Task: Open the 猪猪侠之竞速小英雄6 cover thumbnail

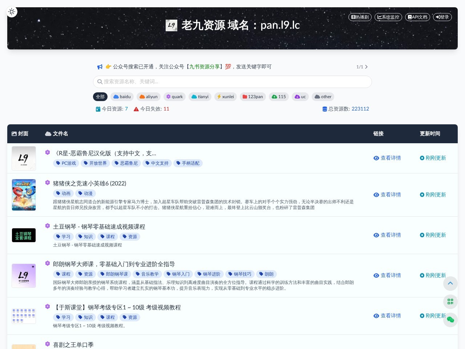Action: [24, 195]
